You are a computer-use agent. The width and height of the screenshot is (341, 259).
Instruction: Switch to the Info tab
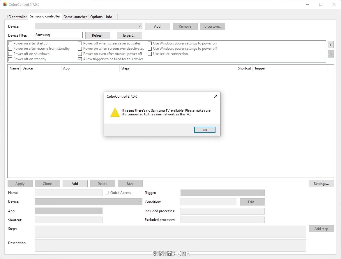[x=109, y=17]
